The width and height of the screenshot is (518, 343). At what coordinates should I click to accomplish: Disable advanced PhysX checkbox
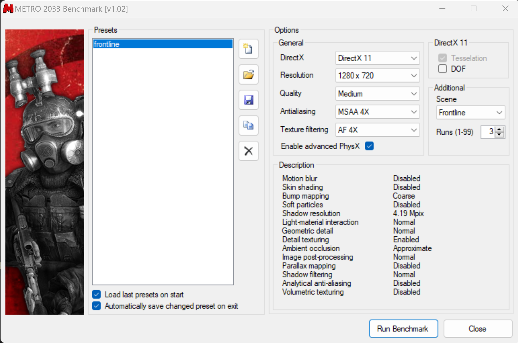[x=369, y=146]
